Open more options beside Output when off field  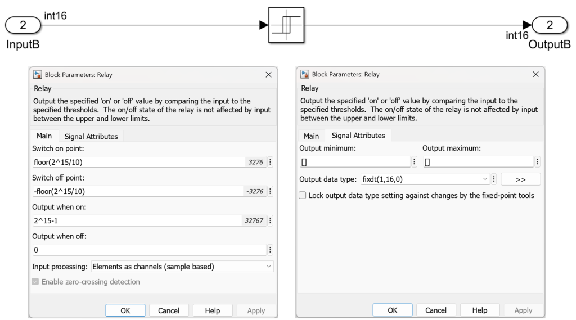tap(270, 250)
